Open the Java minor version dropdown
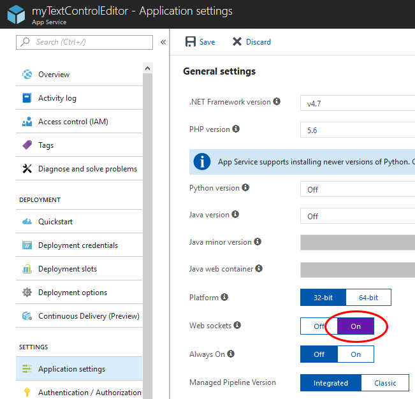 358,242
